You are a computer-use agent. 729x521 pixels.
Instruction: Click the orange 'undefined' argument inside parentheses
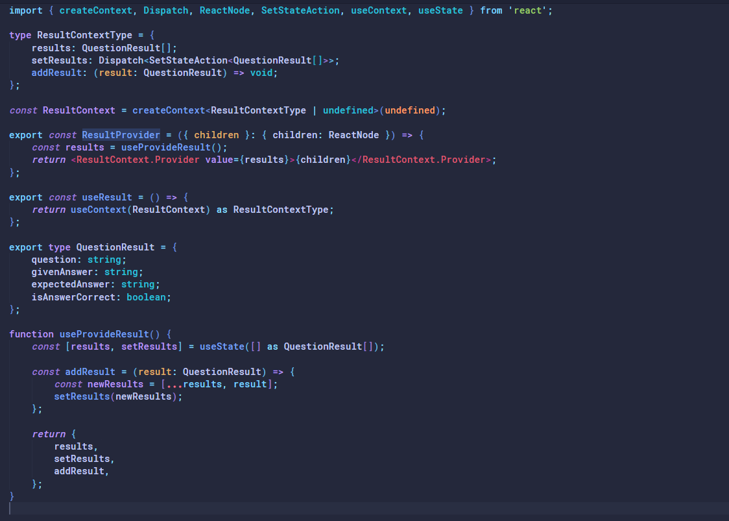pyautogui.click(x=410, y=110)
